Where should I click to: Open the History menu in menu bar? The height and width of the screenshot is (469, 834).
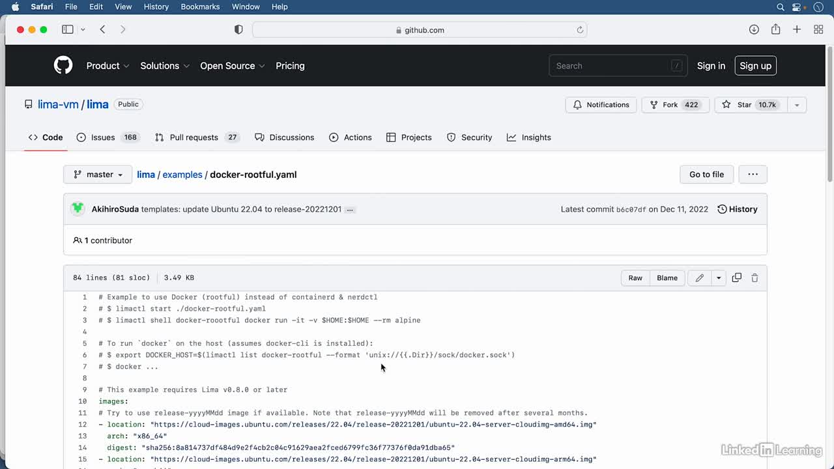156,7
